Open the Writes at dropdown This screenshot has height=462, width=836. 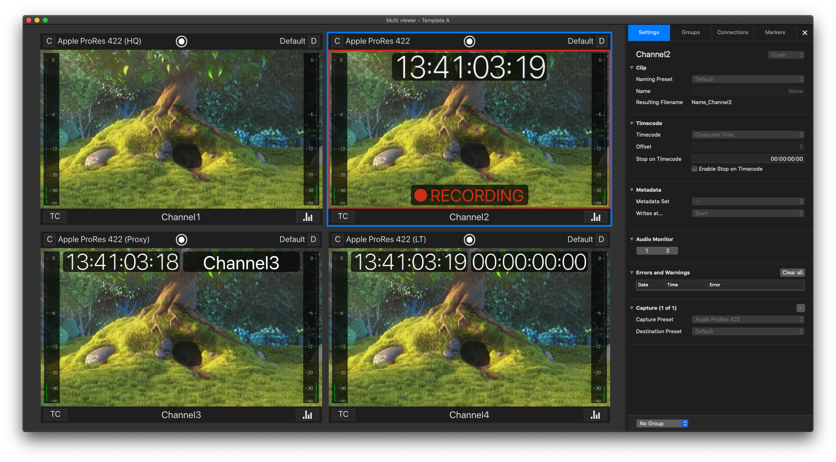[748, 213]
